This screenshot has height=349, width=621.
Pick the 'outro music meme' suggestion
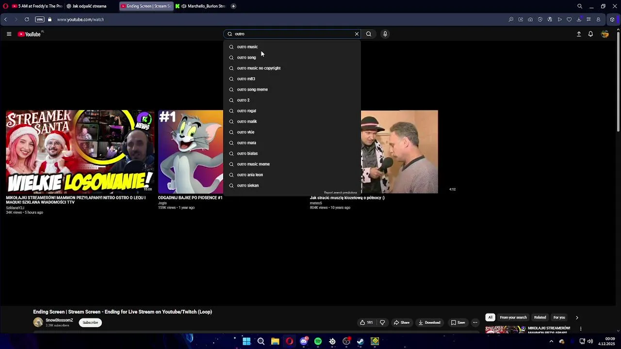(x=292, y=164)
